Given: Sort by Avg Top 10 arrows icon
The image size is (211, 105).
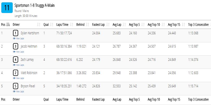Looking at the screenshot, I should [163, 24].
